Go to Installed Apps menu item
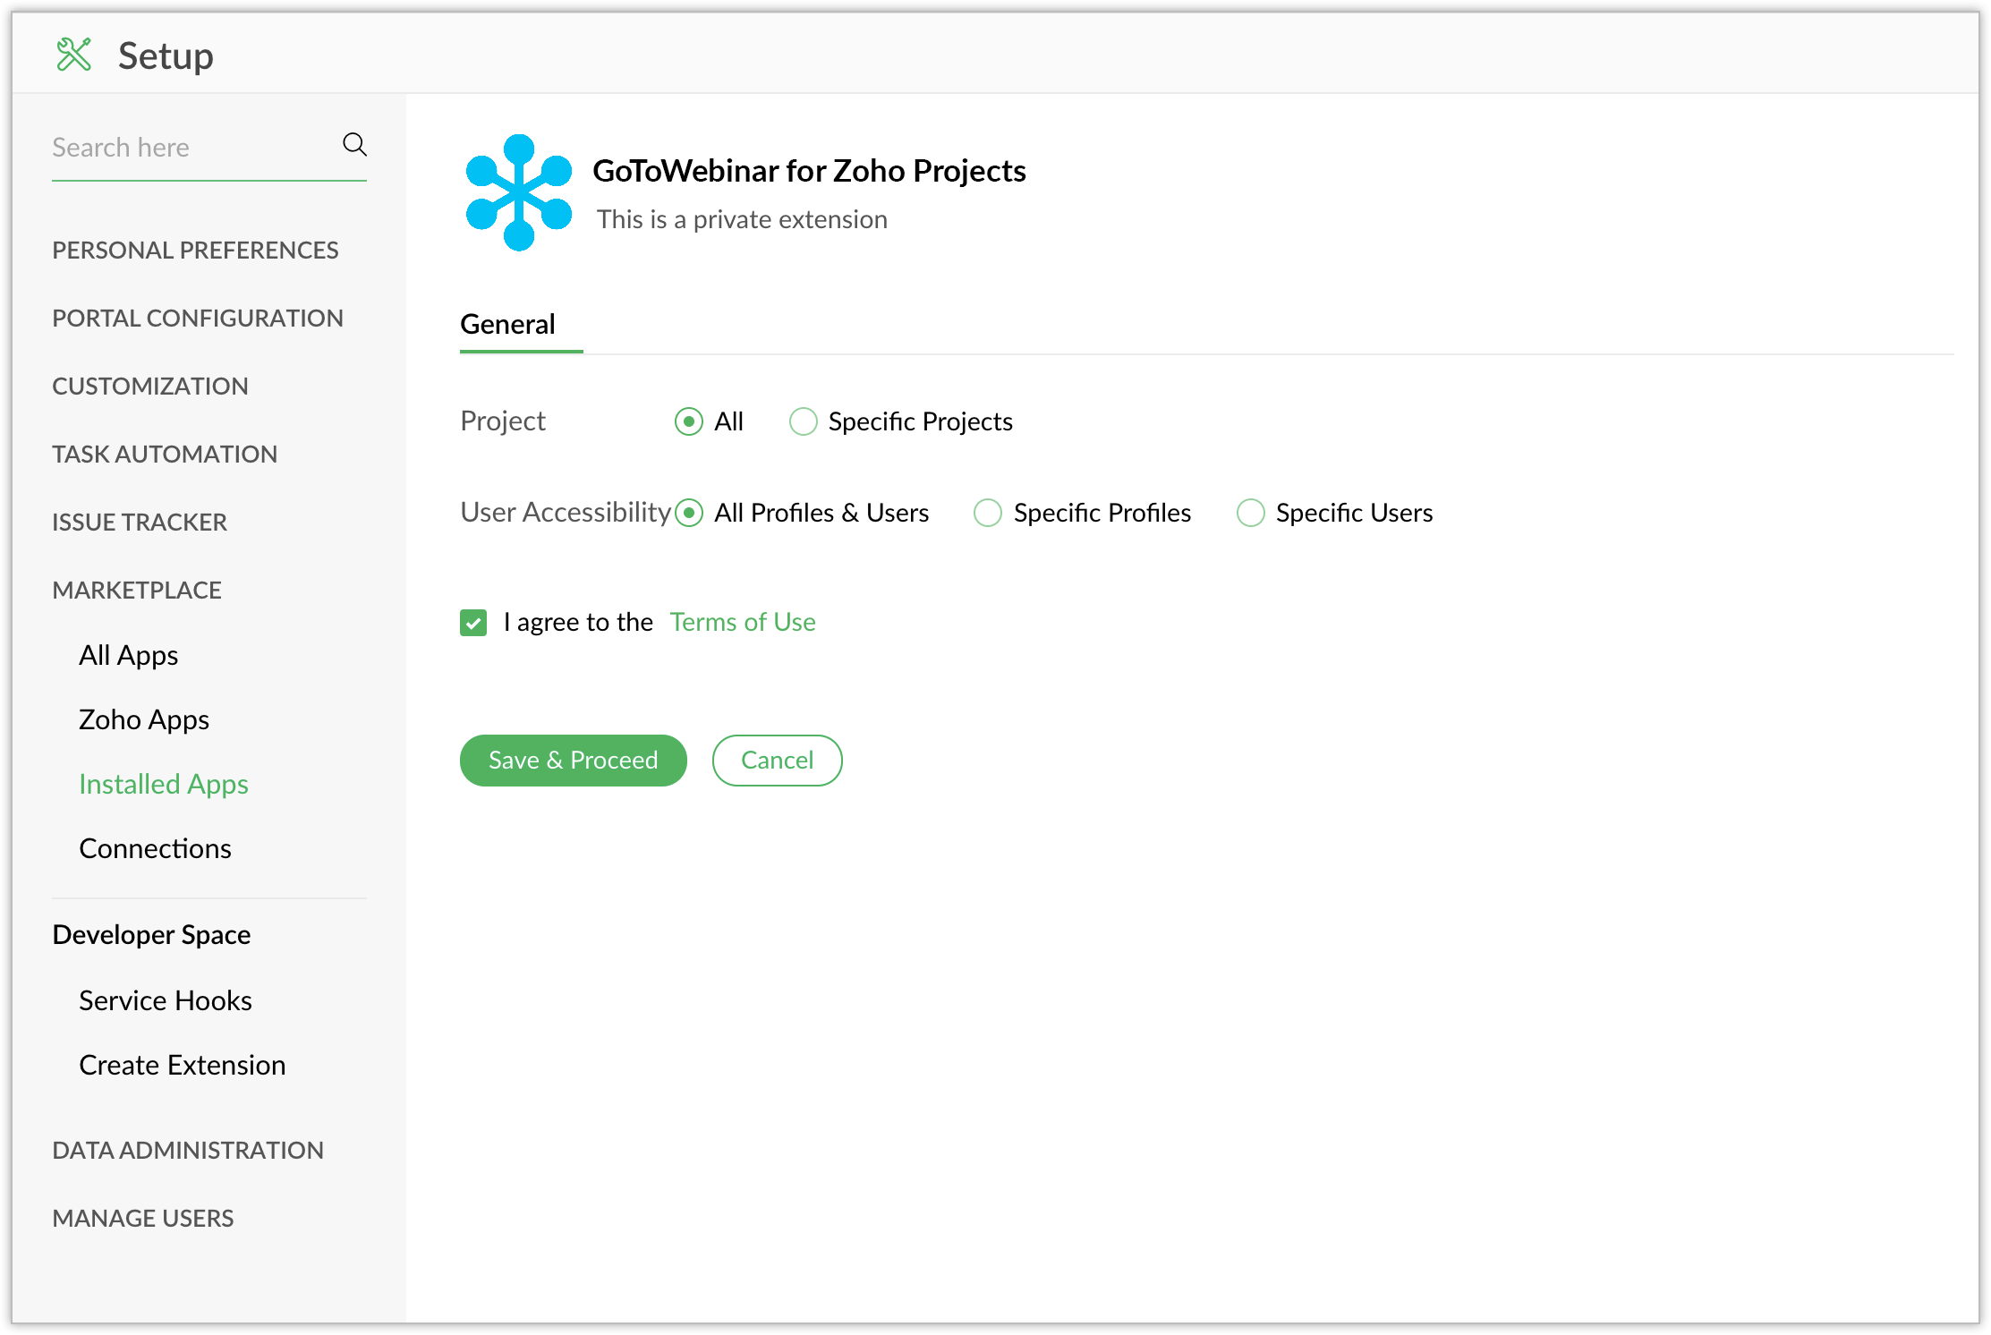This screenshot has width=1991, height=1335. (164, 784)
